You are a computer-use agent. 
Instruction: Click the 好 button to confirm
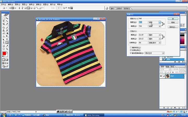(173, 19)
